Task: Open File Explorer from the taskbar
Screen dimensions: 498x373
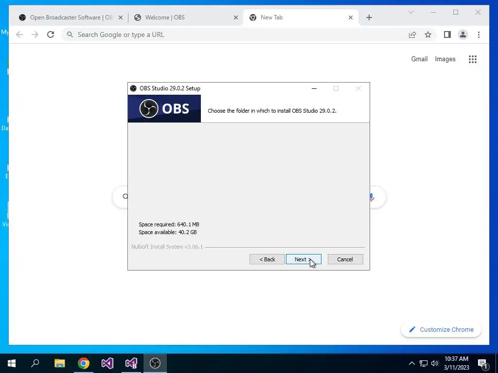Action: [59, 363]
